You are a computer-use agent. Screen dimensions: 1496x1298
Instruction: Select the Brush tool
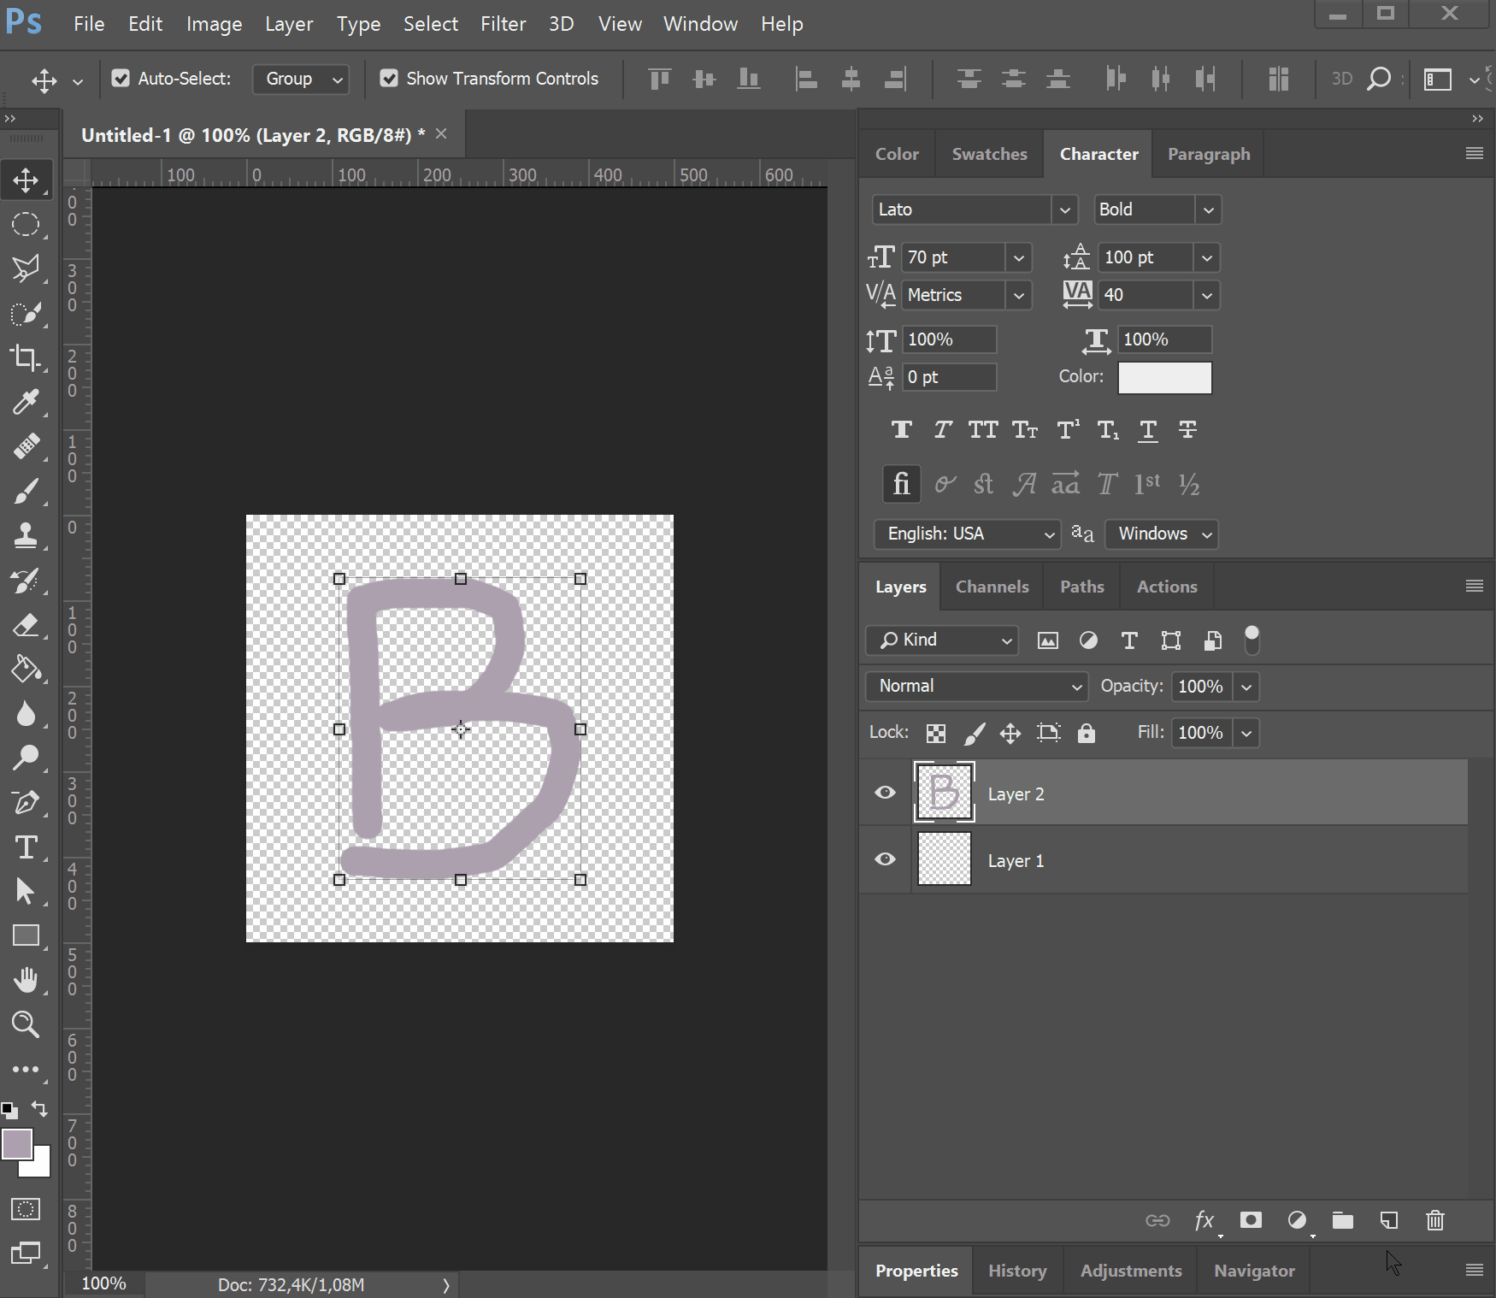tap(26, 492)
